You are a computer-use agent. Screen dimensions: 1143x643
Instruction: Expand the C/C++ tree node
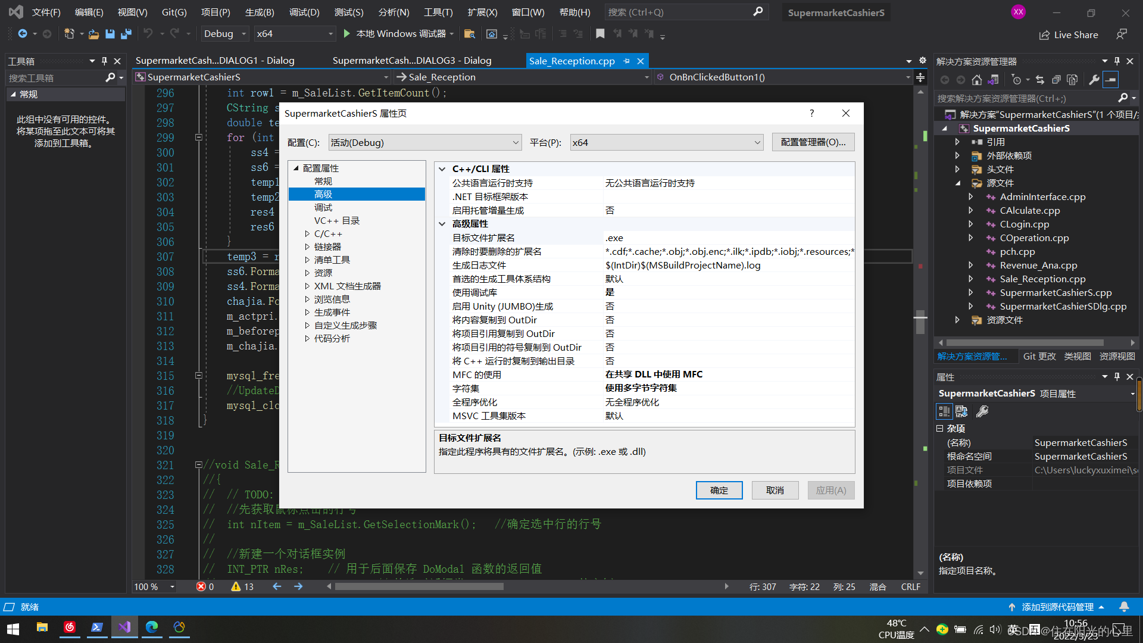pyautogui.click(x=307, y=234)
